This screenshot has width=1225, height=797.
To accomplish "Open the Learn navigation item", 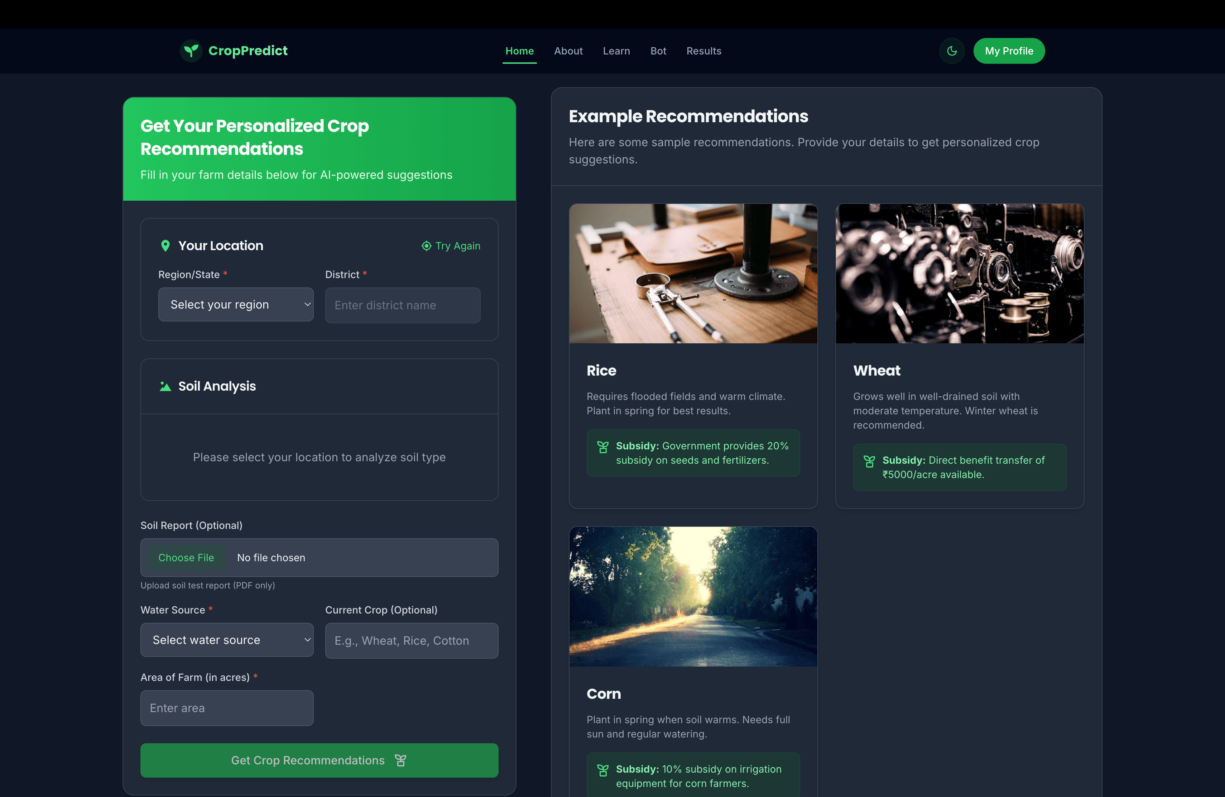I will point(616,51).
